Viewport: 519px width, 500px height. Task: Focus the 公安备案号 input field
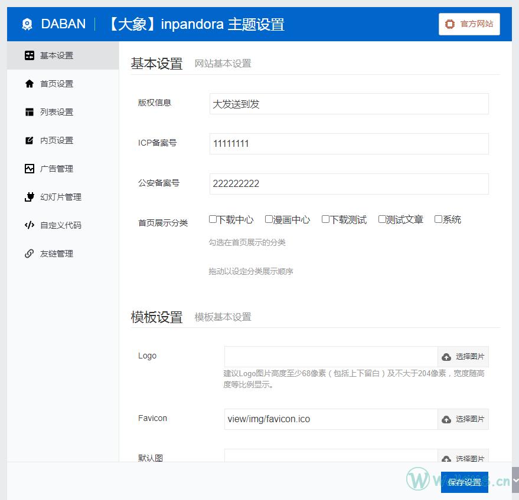[349, 184]
